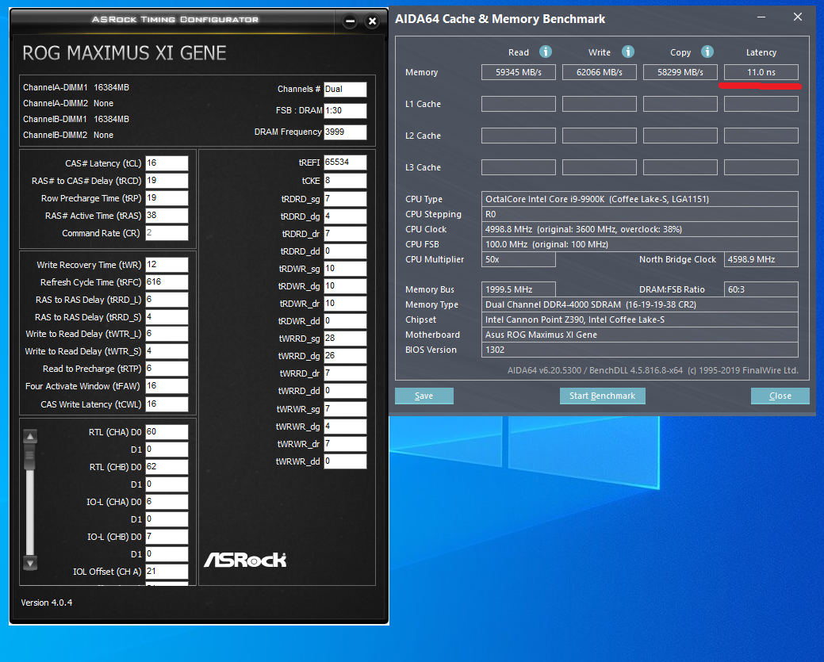This screenshot has width=824, height=662.
Task: Select the tRDWR_sg field
Action: (345, 269)
